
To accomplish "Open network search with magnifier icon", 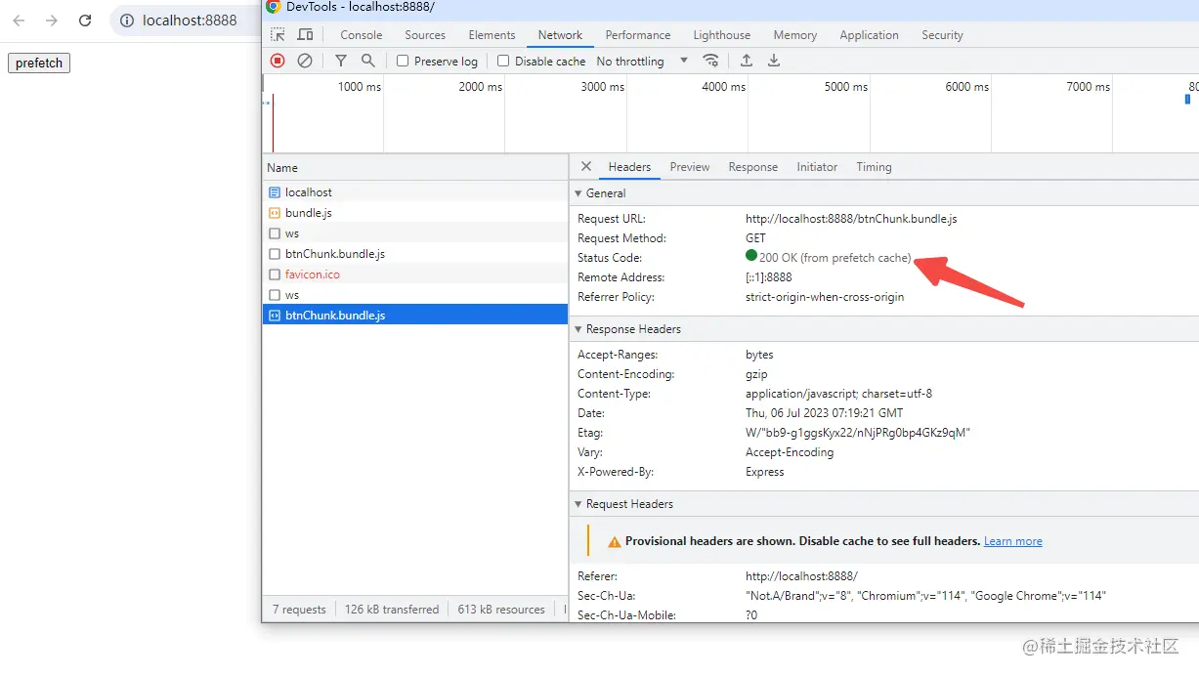I will (368, 61).
